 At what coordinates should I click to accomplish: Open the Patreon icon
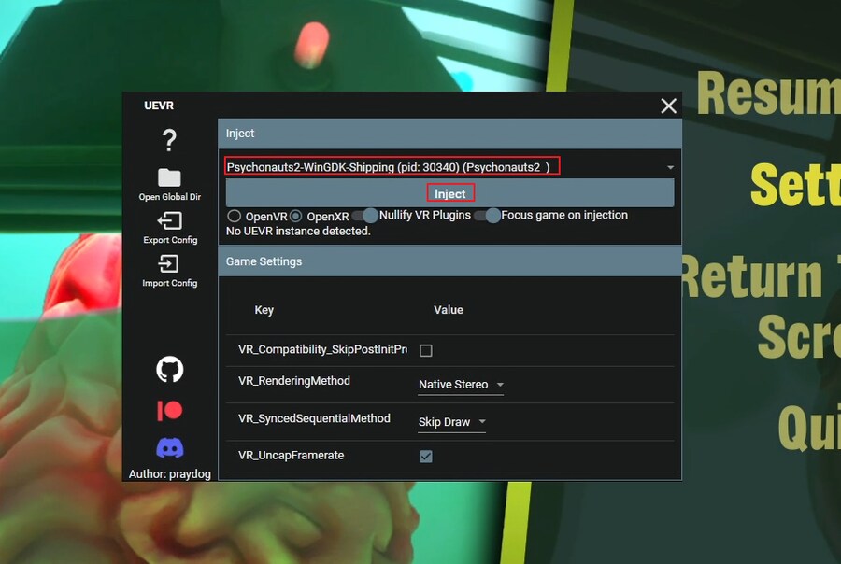pos(169,410)
